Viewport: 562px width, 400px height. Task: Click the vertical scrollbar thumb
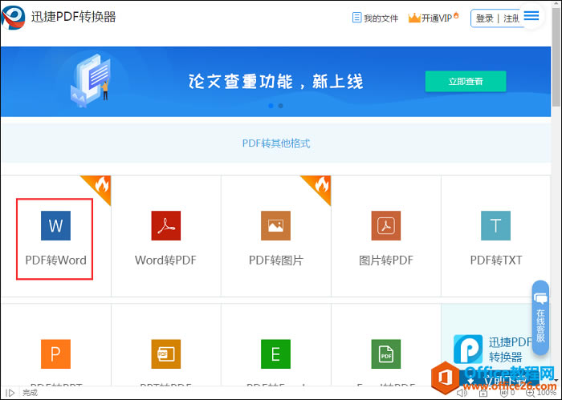pyautogui.click(x=556, y=57)
